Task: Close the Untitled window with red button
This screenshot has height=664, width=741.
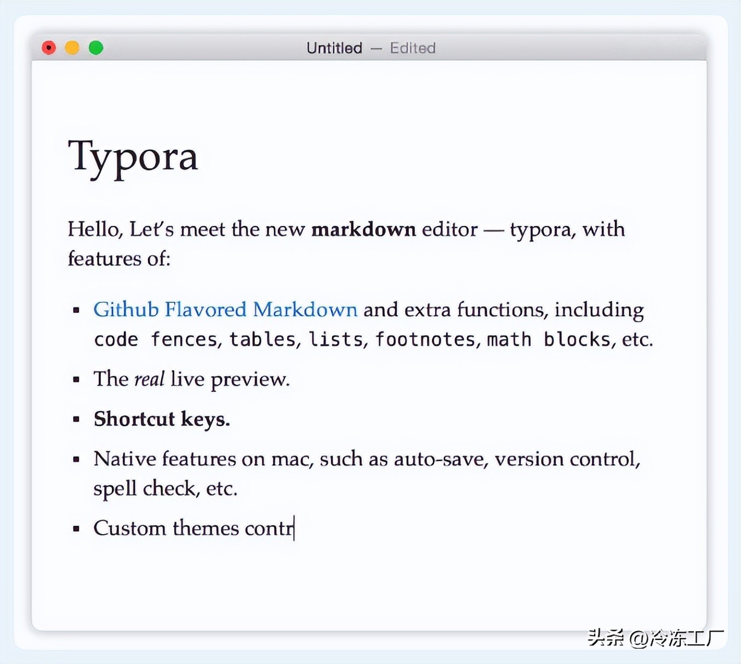Action: (x=49, y=48)
